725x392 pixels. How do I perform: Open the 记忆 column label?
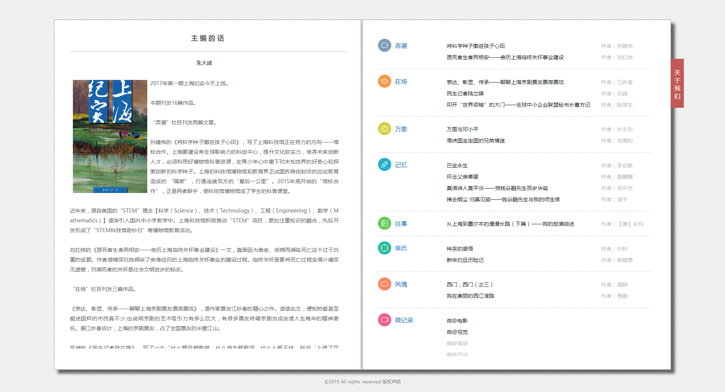click(401, 165)
